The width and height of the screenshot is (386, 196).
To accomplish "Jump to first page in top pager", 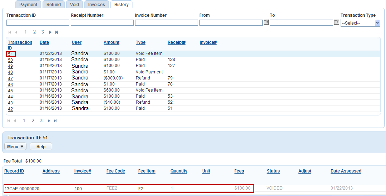I will pos(10,32).
